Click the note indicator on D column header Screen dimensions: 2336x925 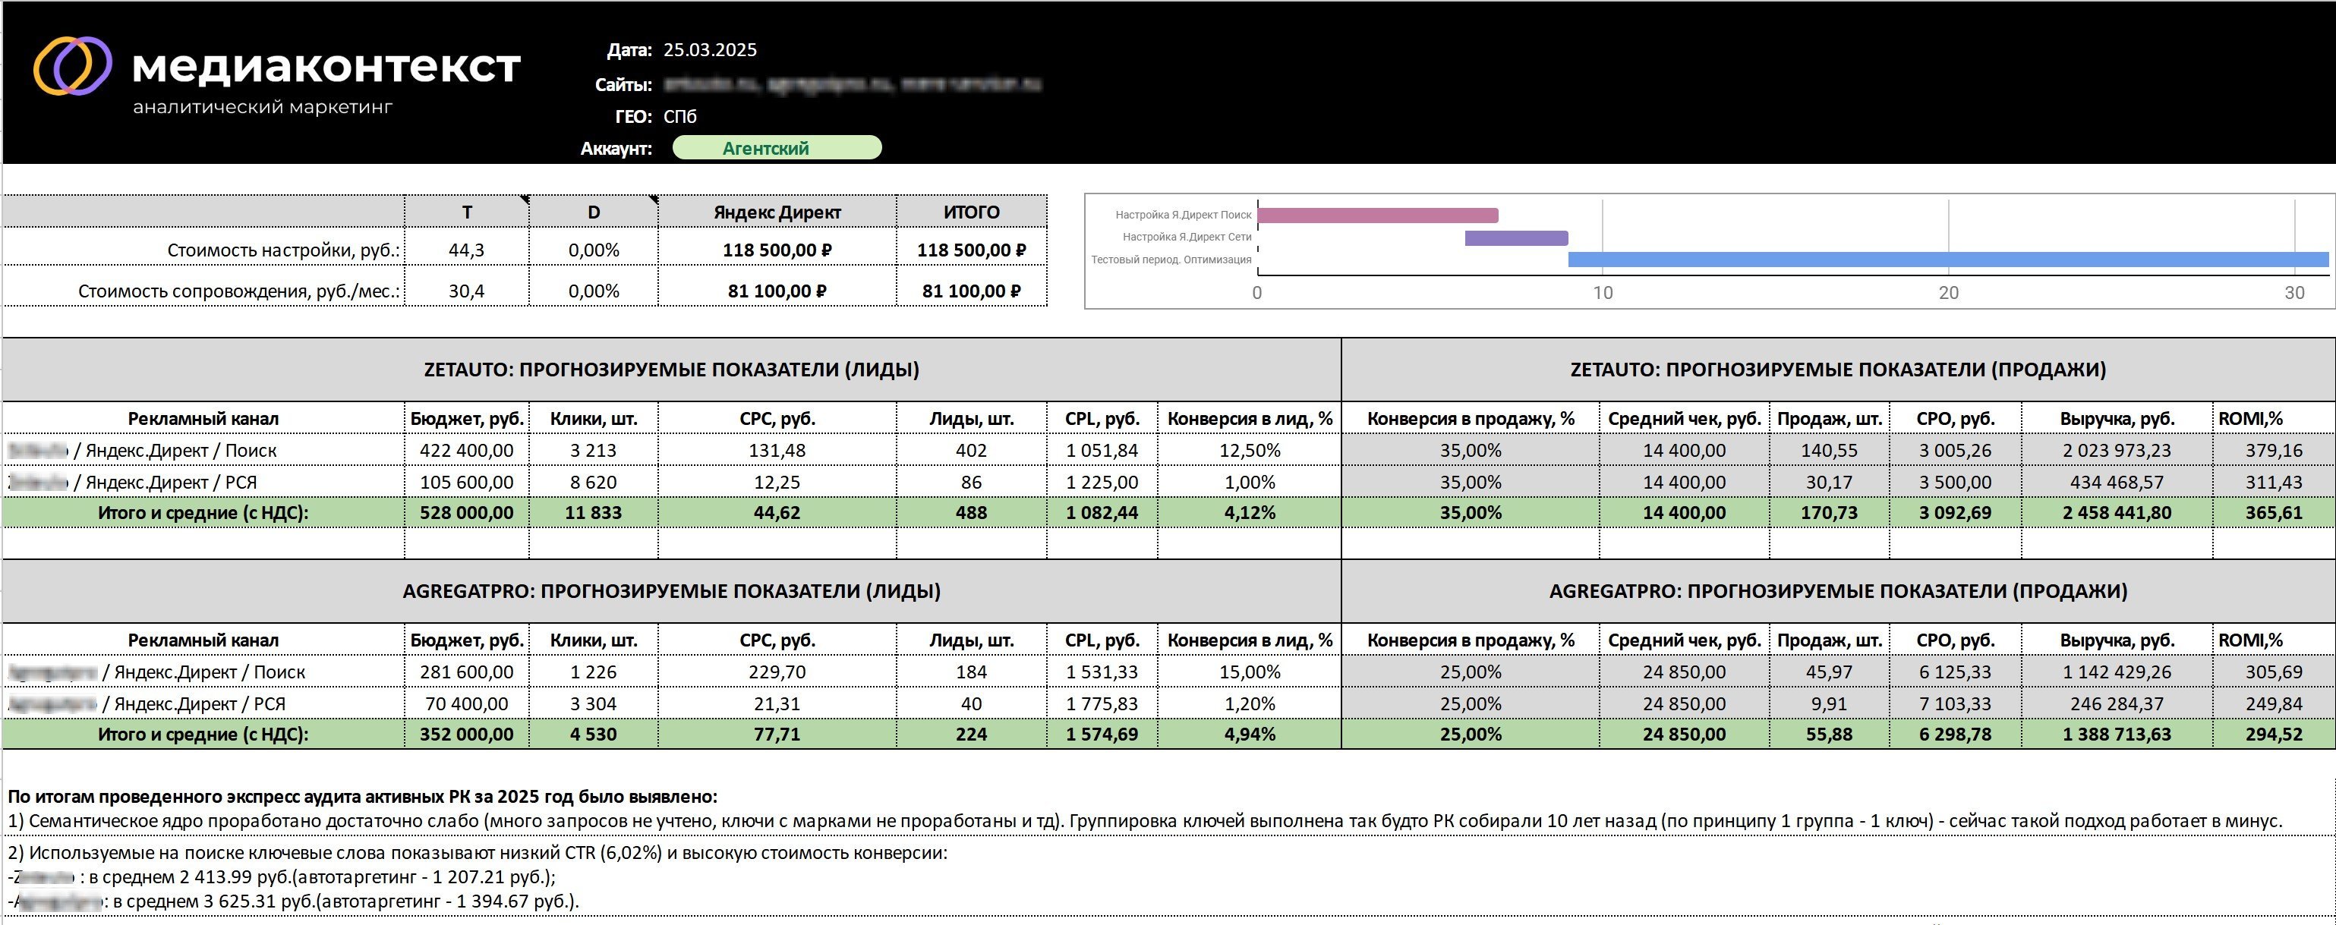tap(653, 198)
